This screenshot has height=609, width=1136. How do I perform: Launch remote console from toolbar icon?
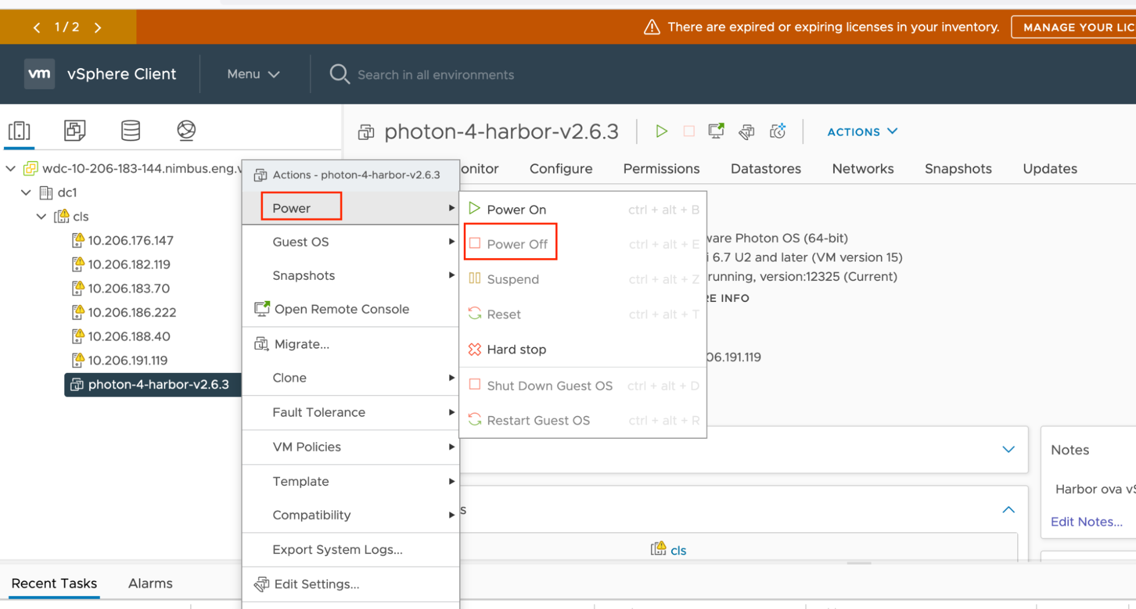pyautogui.click(x=716, y=131)
